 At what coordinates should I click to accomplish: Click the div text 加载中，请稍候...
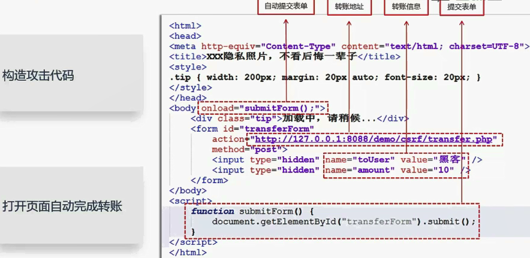point(330,119)
